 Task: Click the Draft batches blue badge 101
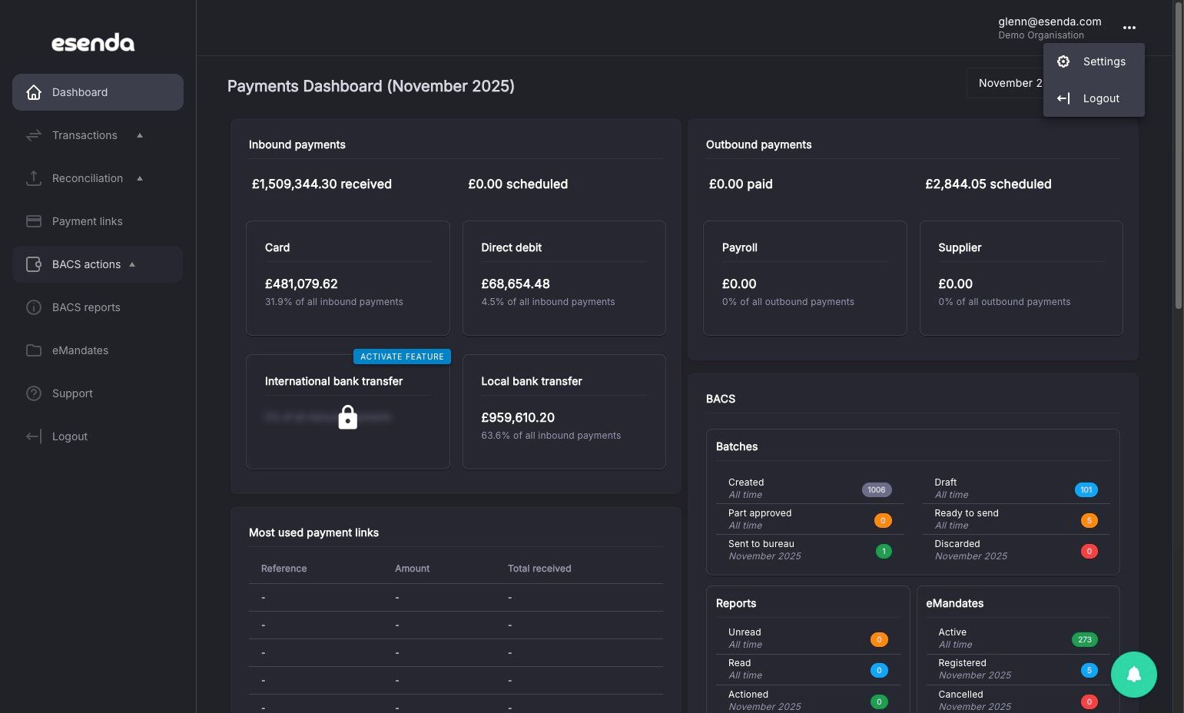click(1086, 489)
